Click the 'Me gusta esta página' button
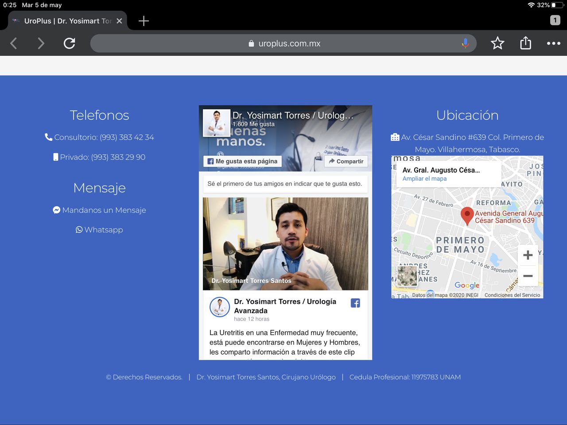 click(242, 162)
